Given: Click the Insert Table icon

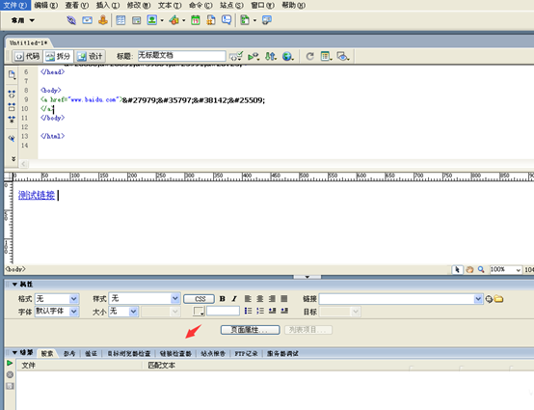Looking at the screenshot, I should [x=120, y=20].
